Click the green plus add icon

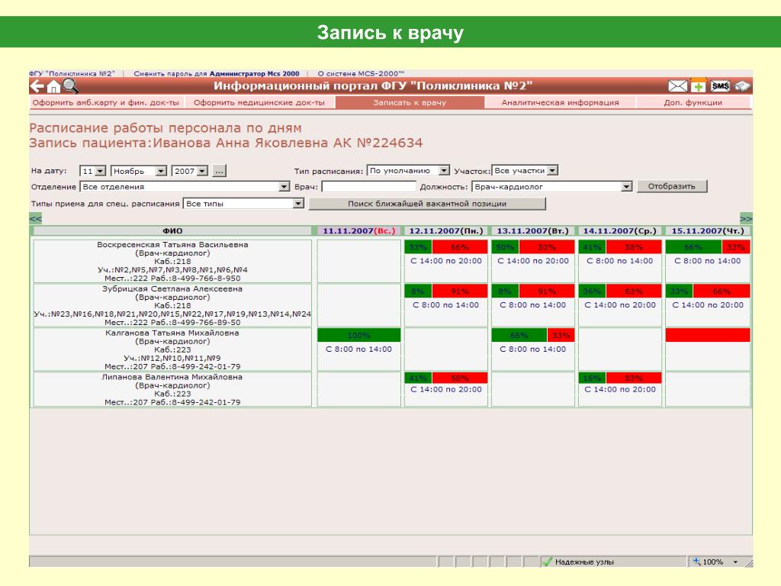tap(699, 86)
